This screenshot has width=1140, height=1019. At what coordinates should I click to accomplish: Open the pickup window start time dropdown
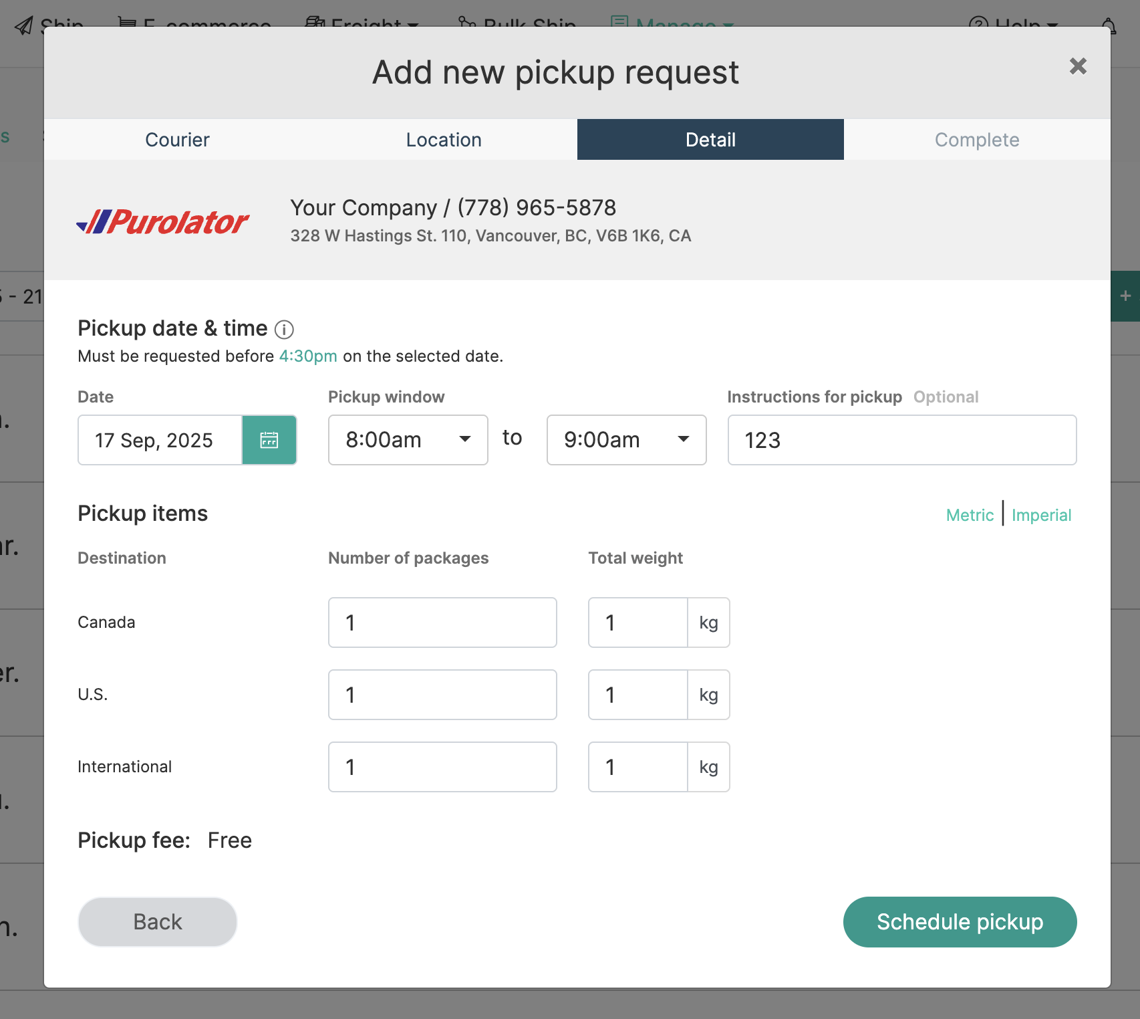pos(408,440)
